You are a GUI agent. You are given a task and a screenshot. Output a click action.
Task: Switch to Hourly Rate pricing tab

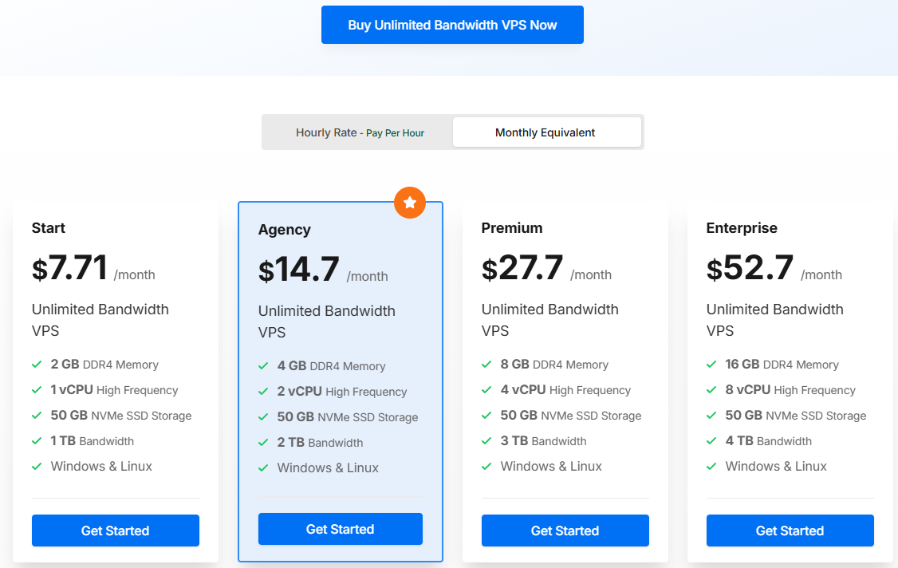tap(360, 132)
